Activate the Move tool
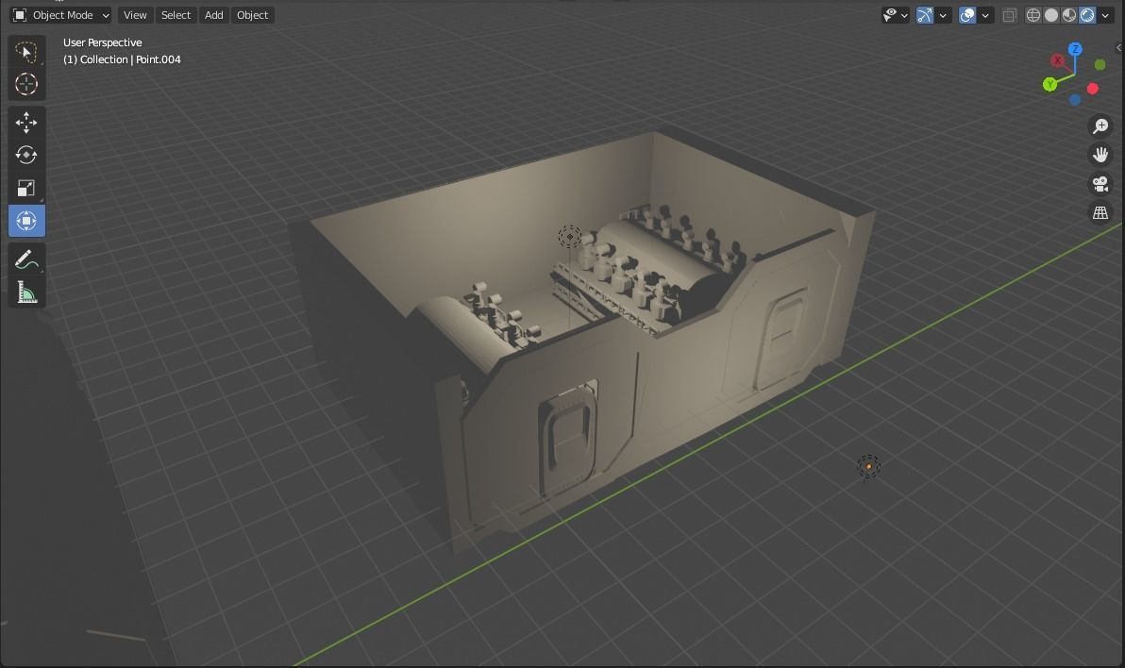 (x=26, y=122)
